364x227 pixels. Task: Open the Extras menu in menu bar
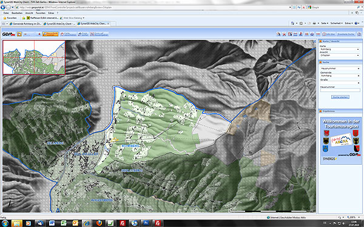[x=51, y=13]
